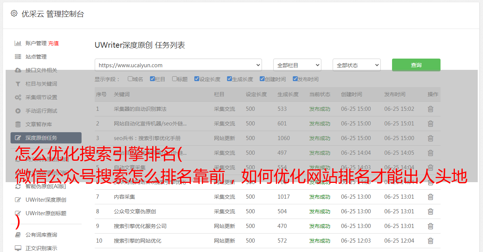Image resolution: width=483 pixels, height=252 pixels.
Task: Click the edit icon for UWriter原创标题
Action: [x=18, y=213]
